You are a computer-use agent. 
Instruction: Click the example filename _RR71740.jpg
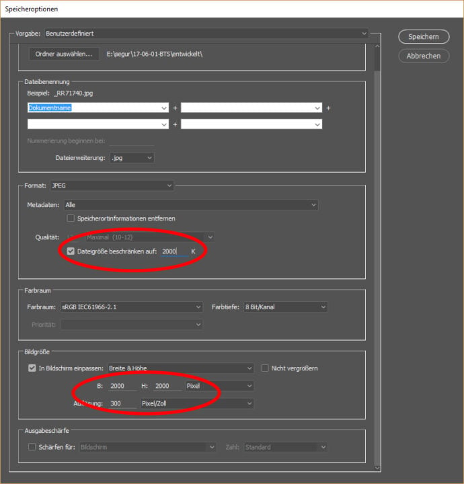(73, 93)
